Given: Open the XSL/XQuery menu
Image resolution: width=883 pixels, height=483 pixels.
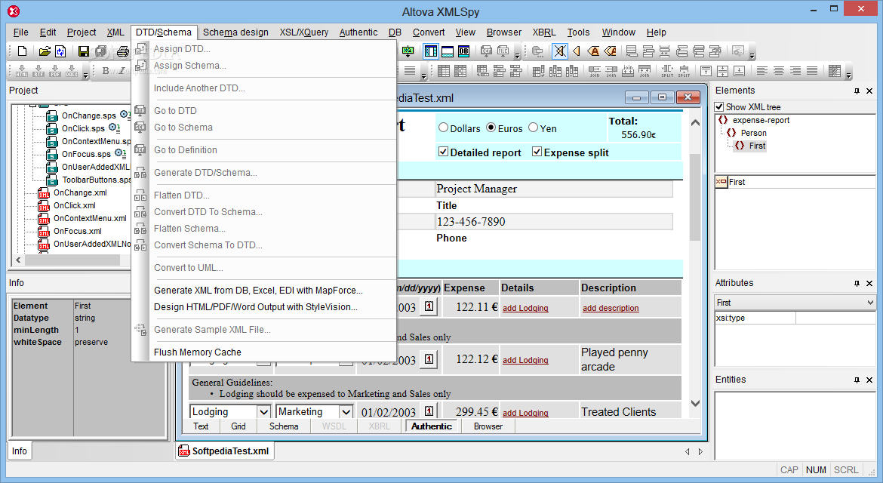Looking at the screenshot, I should tap(304, 32).
